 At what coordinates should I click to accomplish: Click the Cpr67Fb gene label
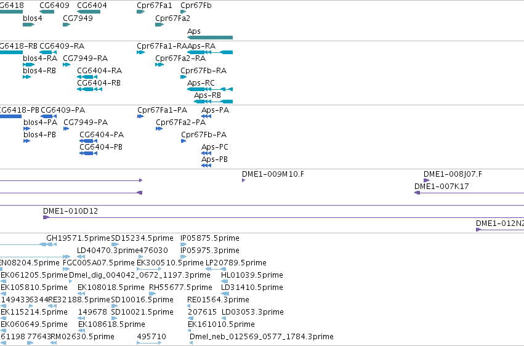click(x=196, y=6)
